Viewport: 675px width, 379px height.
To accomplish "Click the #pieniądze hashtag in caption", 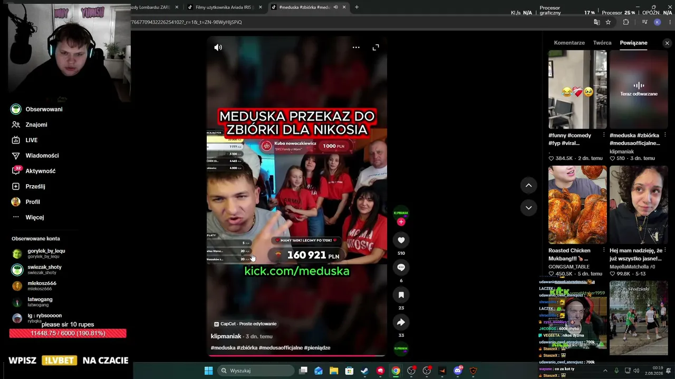I will [x=317, y=348].
